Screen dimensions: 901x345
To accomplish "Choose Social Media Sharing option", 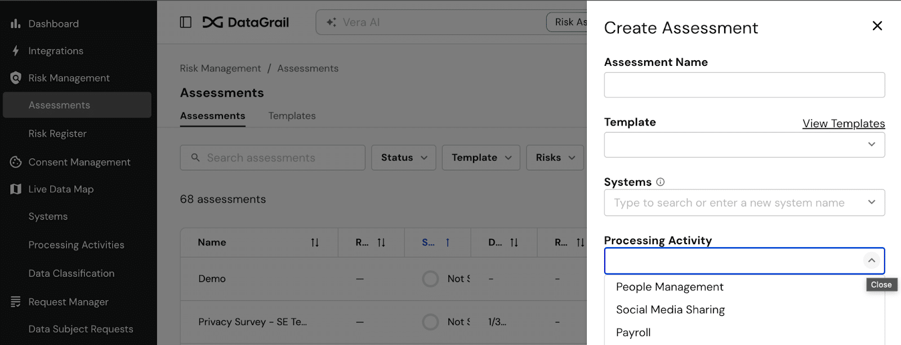I will click(x=670, y=310).
